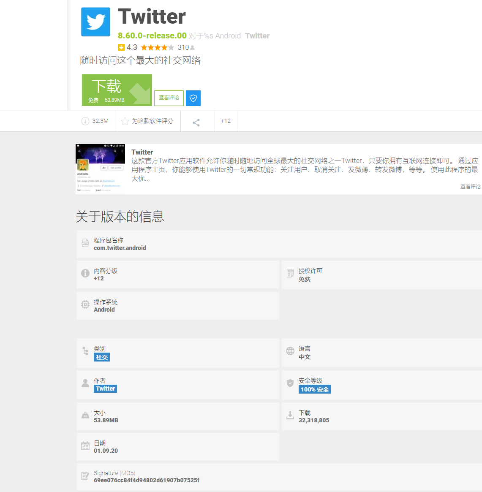Image resolution: width=482 pixels, height=492 pixels.
Task: Click the download count 32,318,805
Action: coord(314,421)
